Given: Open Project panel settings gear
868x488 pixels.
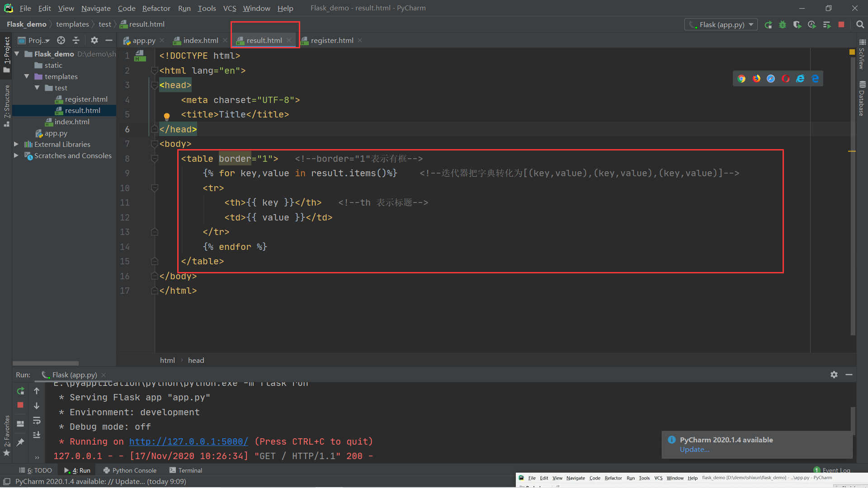Looking at the screenshot, I should point(94,41).
